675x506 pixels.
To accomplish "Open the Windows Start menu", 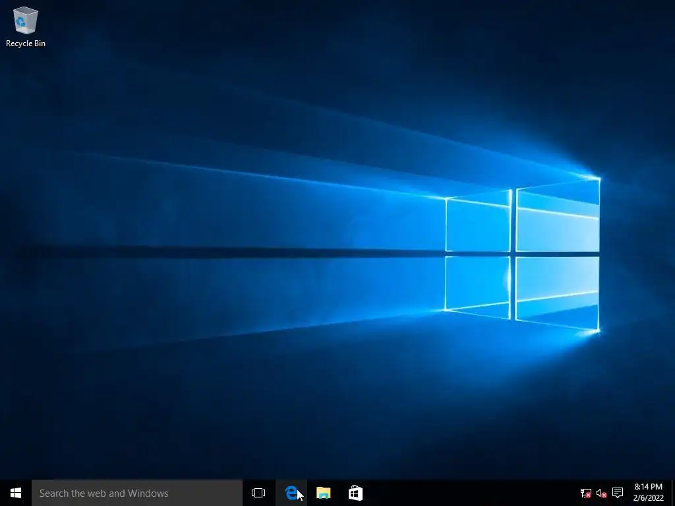I will [x=16, y=493].
